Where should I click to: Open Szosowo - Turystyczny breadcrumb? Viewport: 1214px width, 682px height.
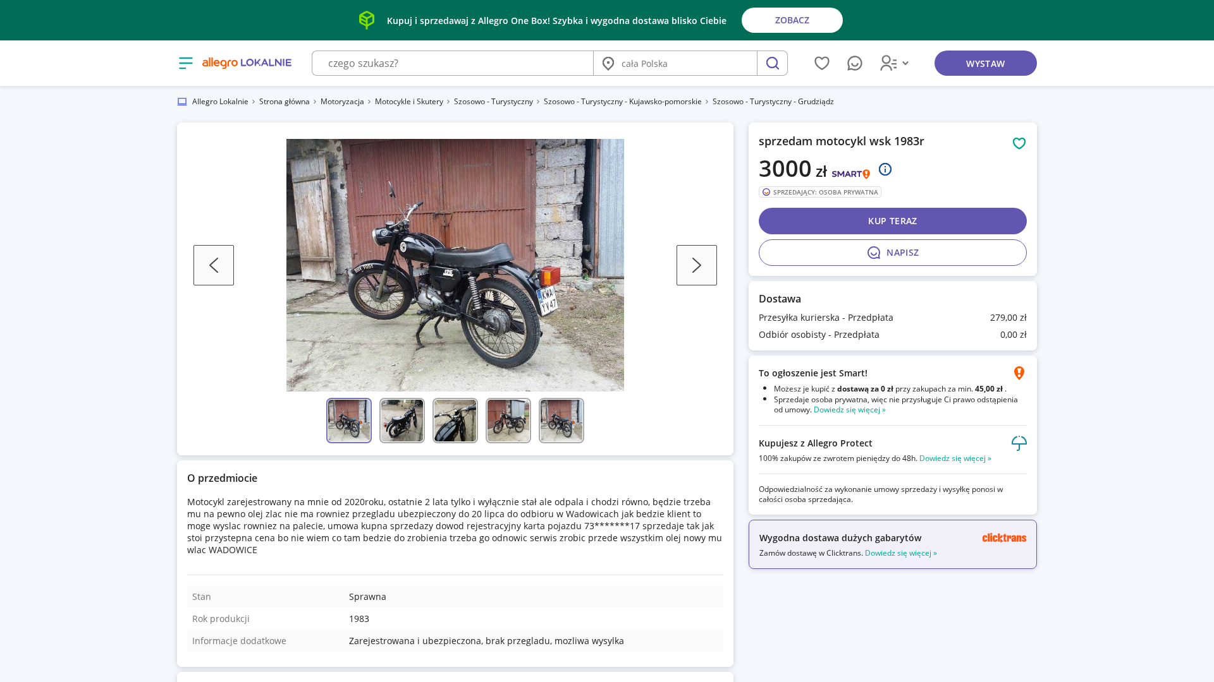(493, 102)
